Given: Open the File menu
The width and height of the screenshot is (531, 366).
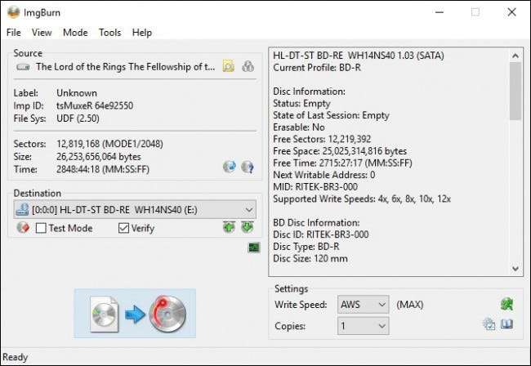Looking at the screenshot, I should (14, 33).
